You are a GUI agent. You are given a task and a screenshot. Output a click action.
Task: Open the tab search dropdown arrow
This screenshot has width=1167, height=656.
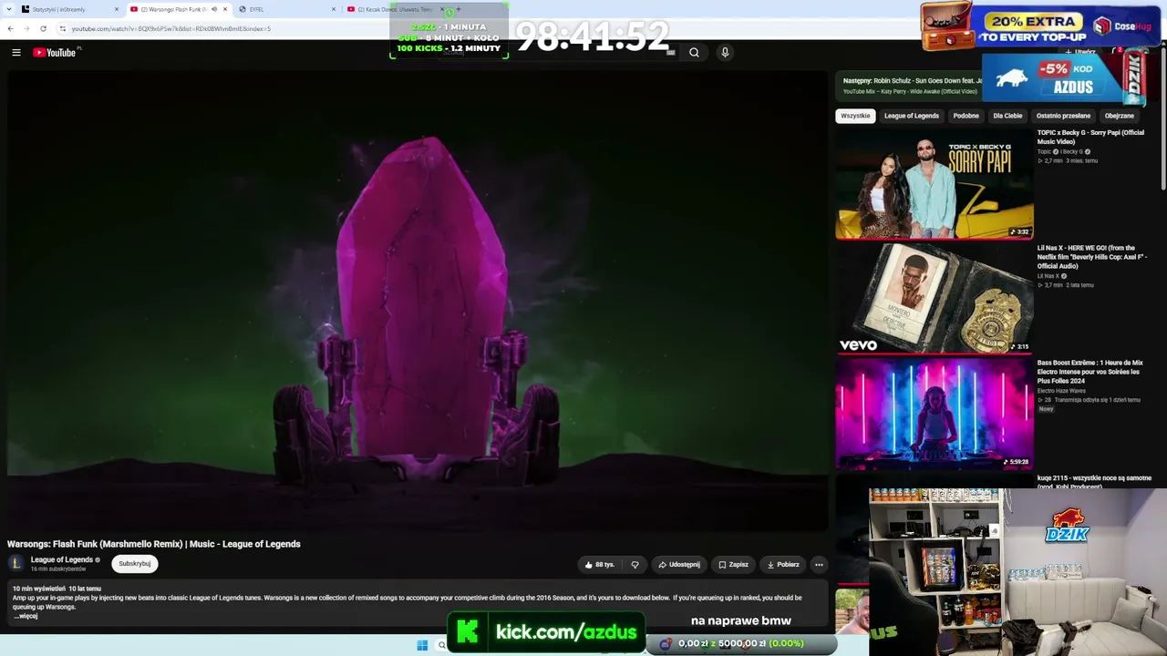pos(8,9)
